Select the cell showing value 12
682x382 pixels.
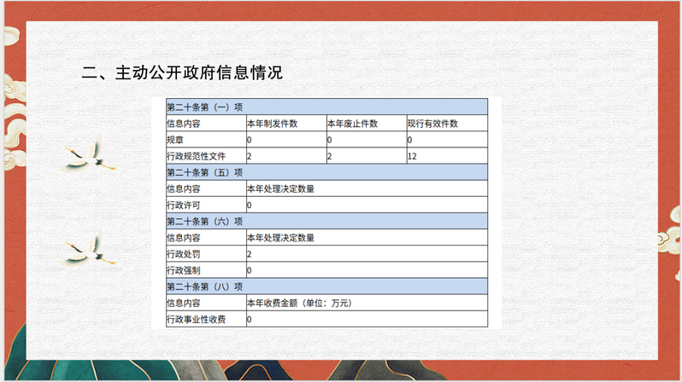point(445,156)
